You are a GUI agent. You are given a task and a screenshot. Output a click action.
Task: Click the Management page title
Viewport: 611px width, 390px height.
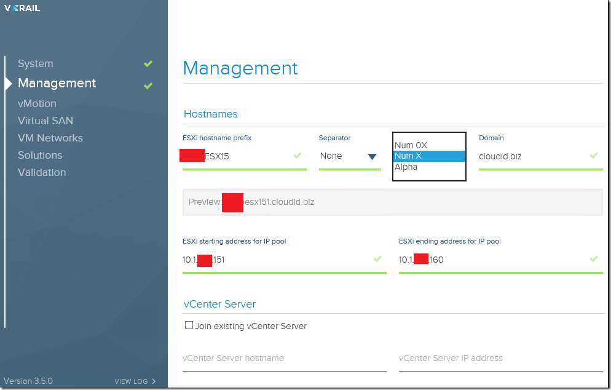point(240,68)
